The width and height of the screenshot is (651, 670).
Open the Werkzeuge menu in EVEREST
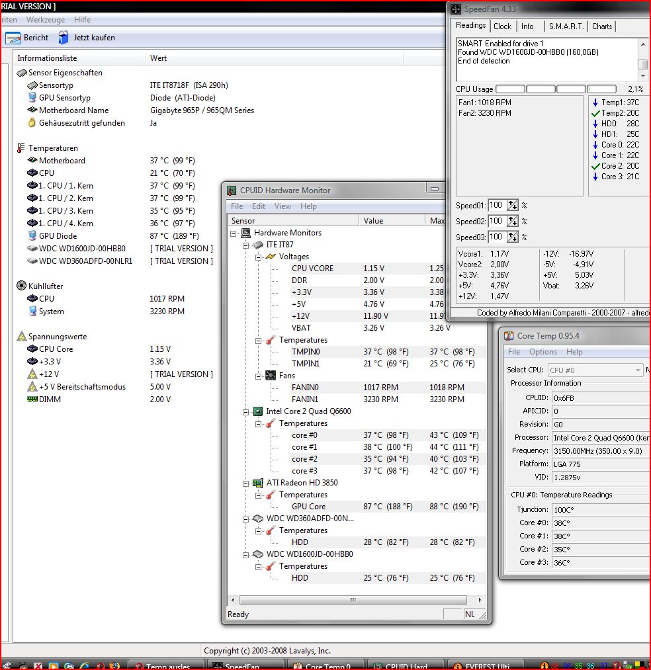46,20
